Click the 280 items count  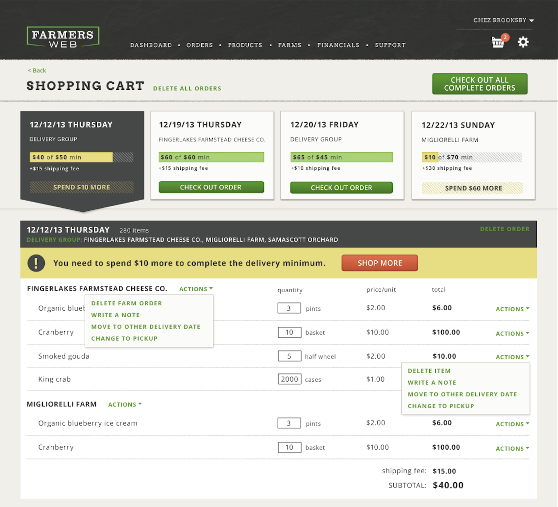click(134, 230)
